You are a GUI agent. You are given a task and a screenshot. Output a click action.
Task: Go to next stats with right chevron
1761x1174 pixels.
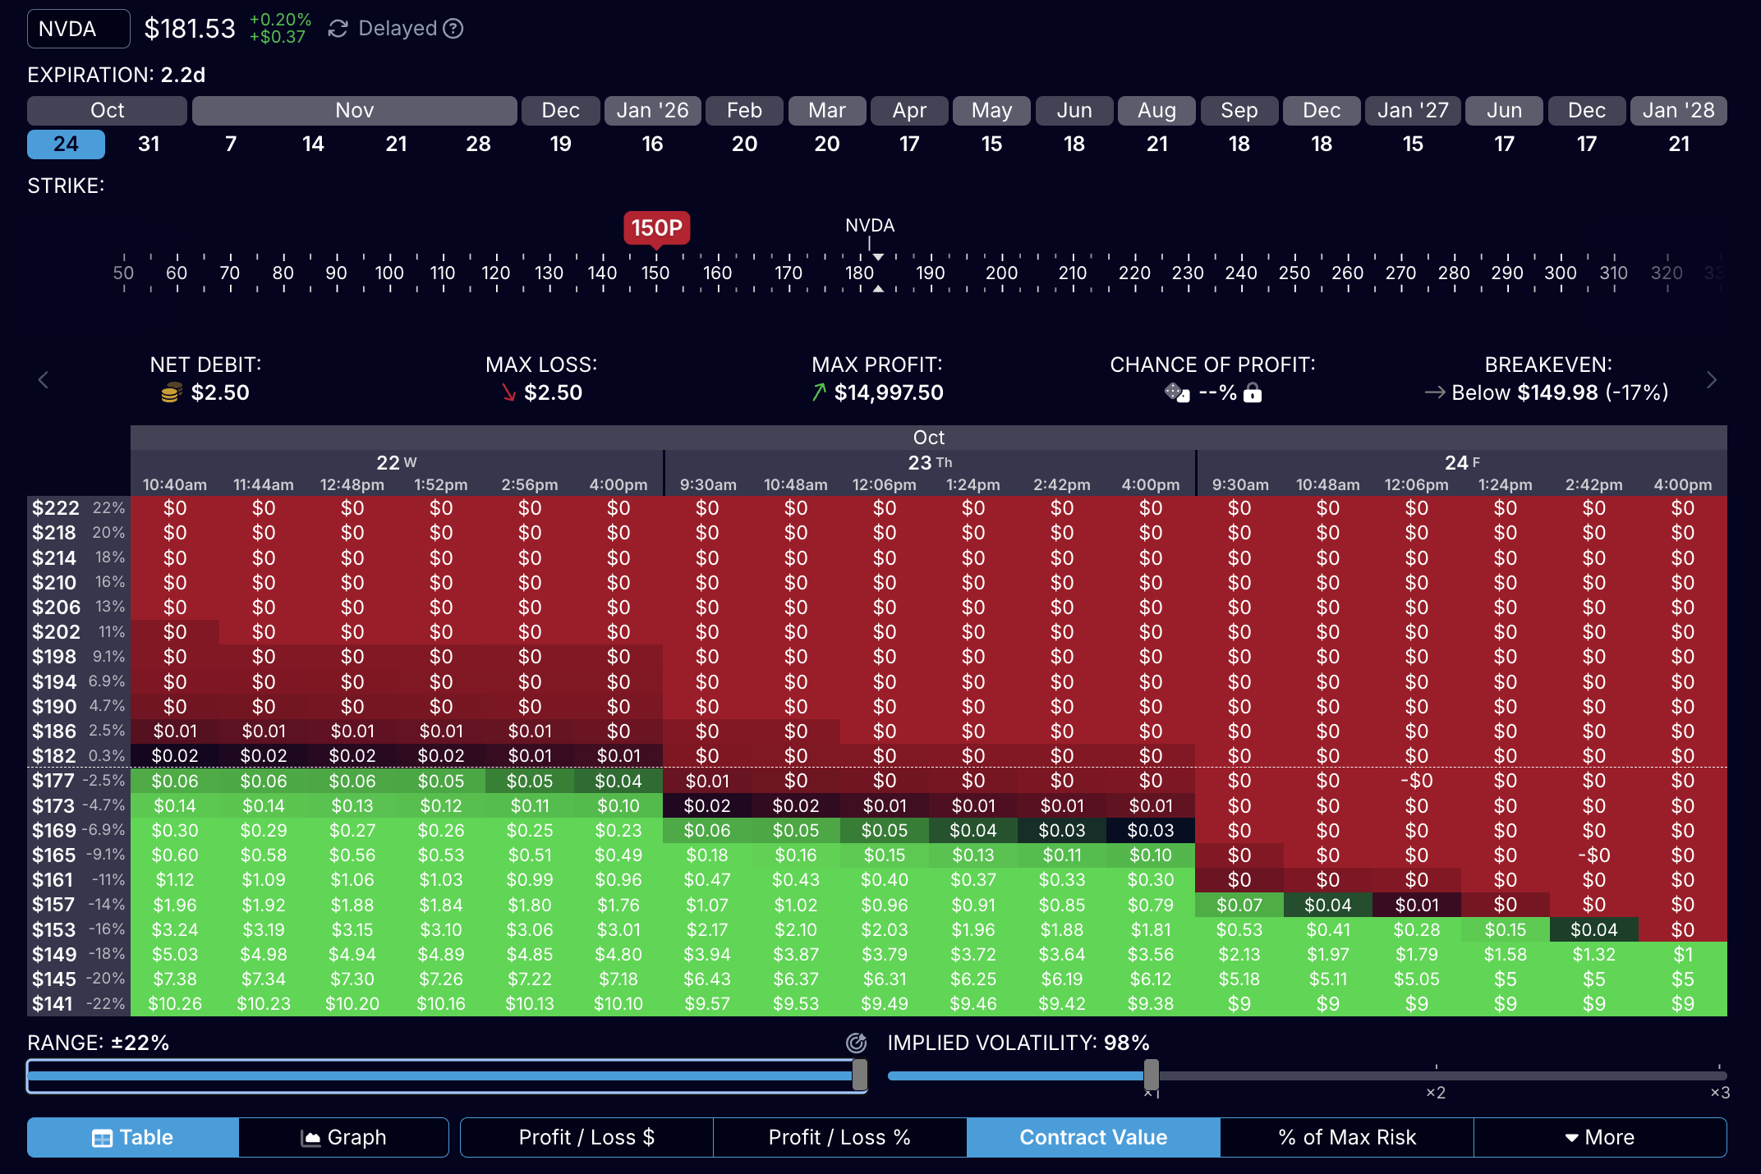click(x=1712, y=380)
